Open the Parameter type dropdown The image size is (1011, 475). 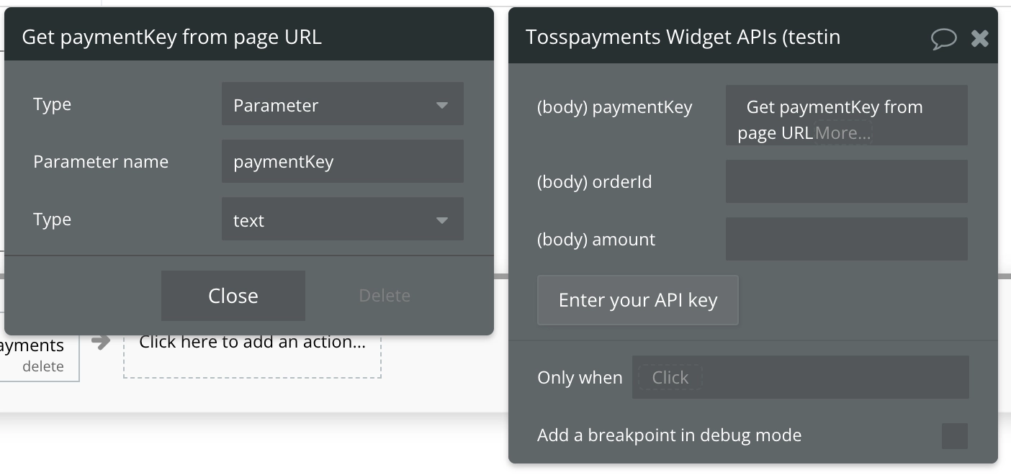coord(342,105)
